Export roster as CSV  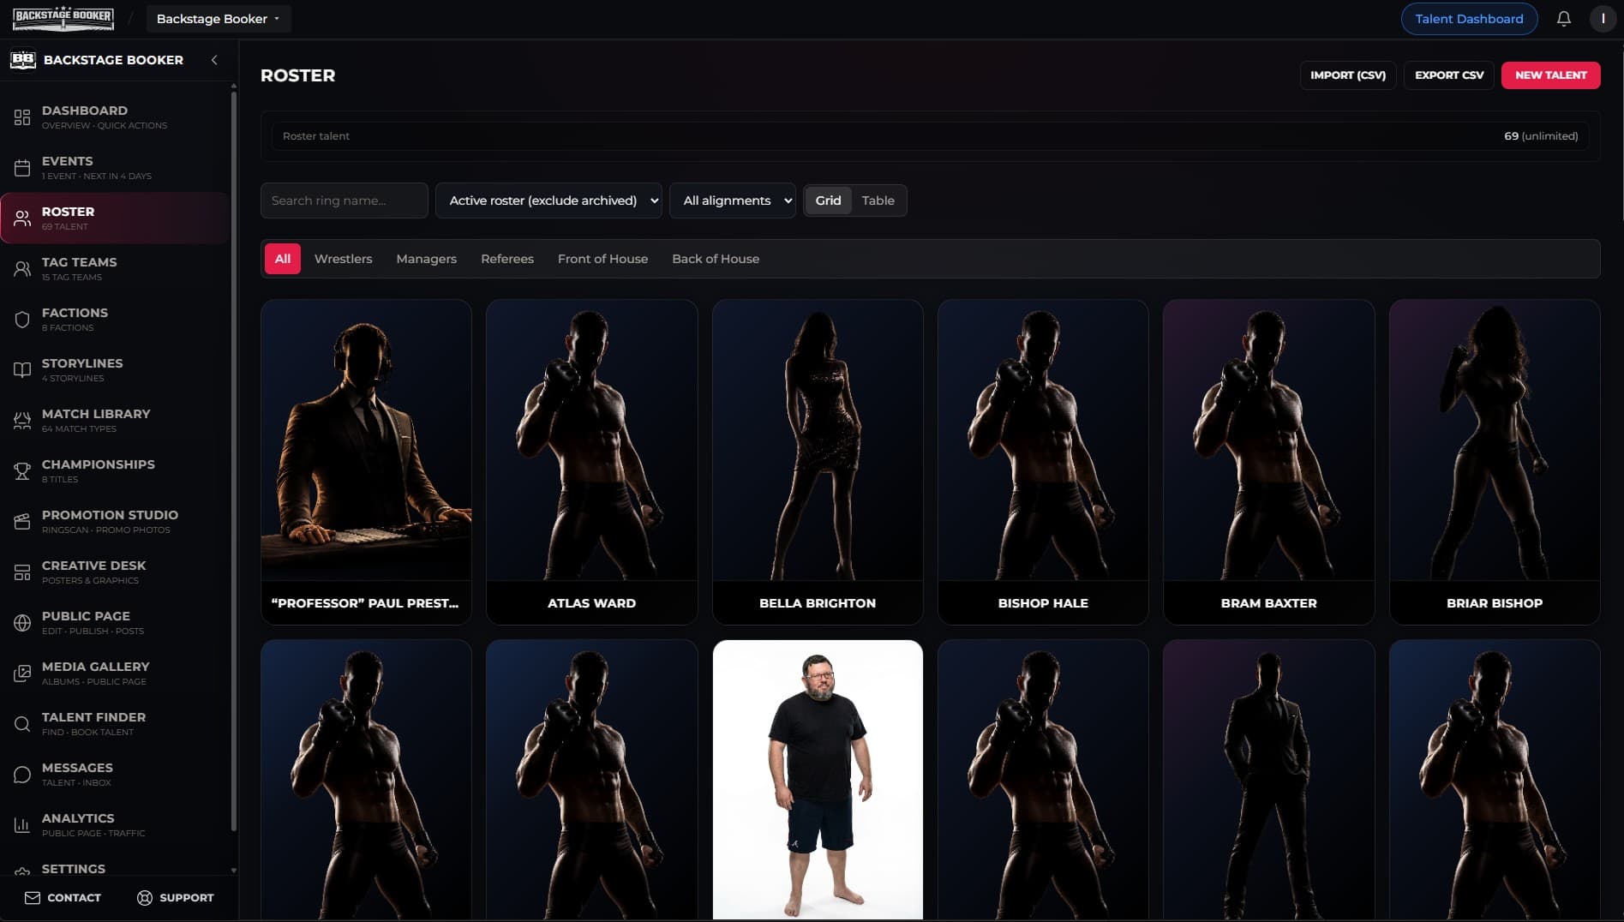click(x=1448, y=75)
